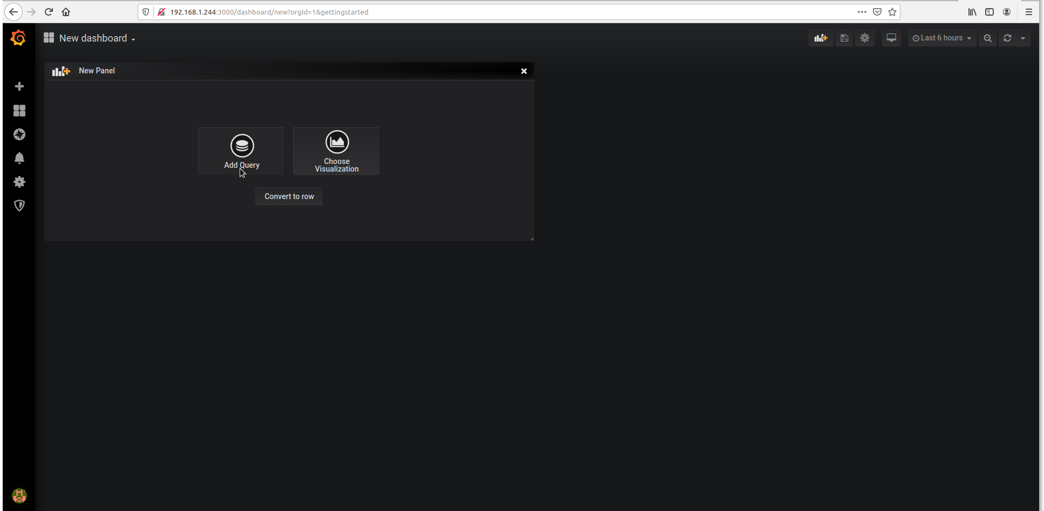Open Server Admin shield icon
This screenshot has height=511, width=1044.
pyautogui.click(x=19, y=206)
